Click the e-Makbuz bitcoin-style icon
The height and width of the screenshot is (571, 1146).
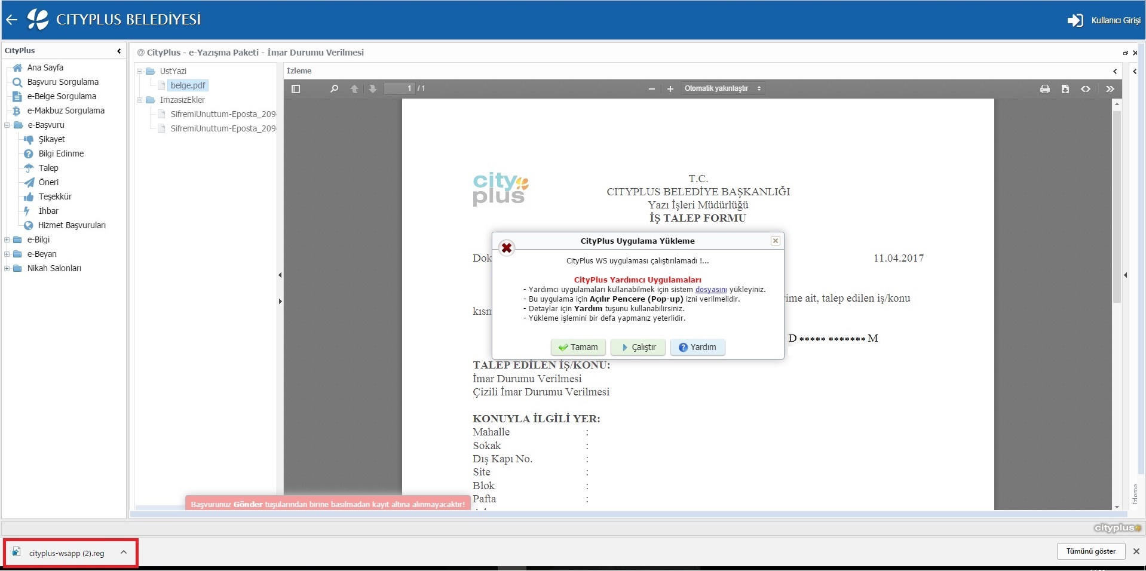point(17,110)
